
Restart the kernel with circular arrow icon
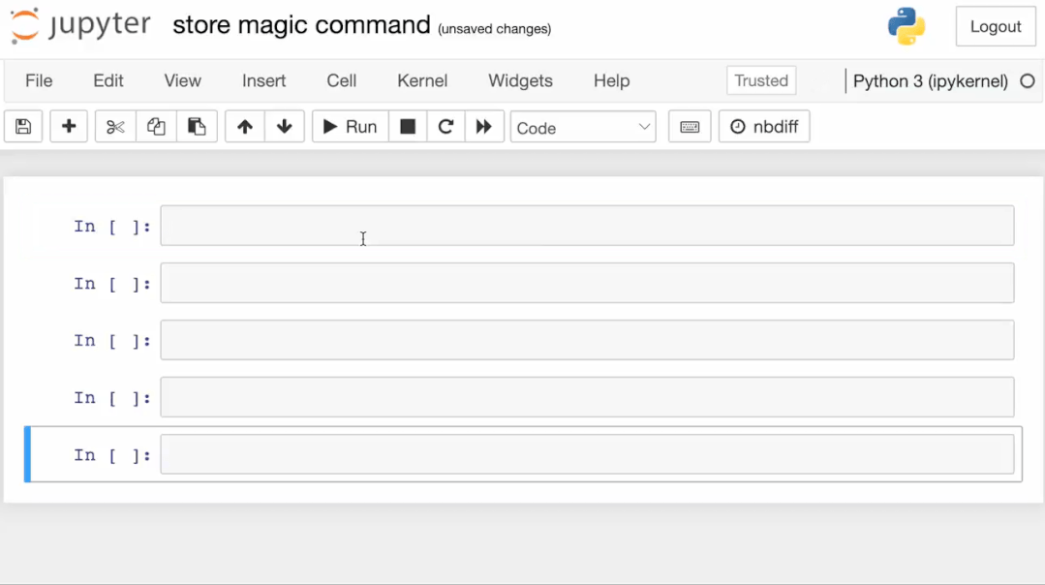click(x=446, y=127)
